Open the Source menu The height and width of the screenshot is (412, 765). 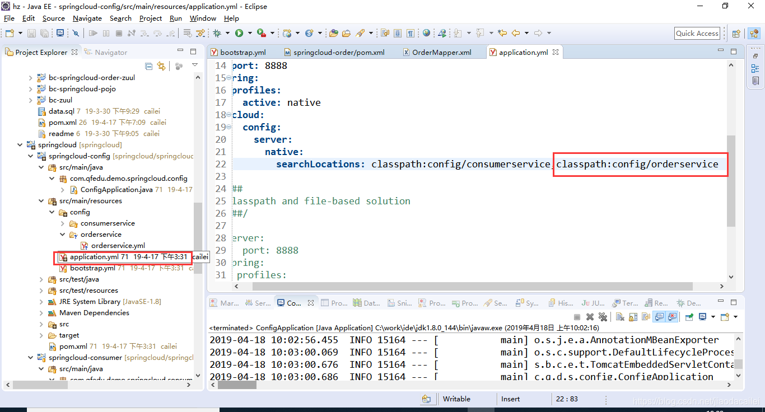tap(54, 18)
